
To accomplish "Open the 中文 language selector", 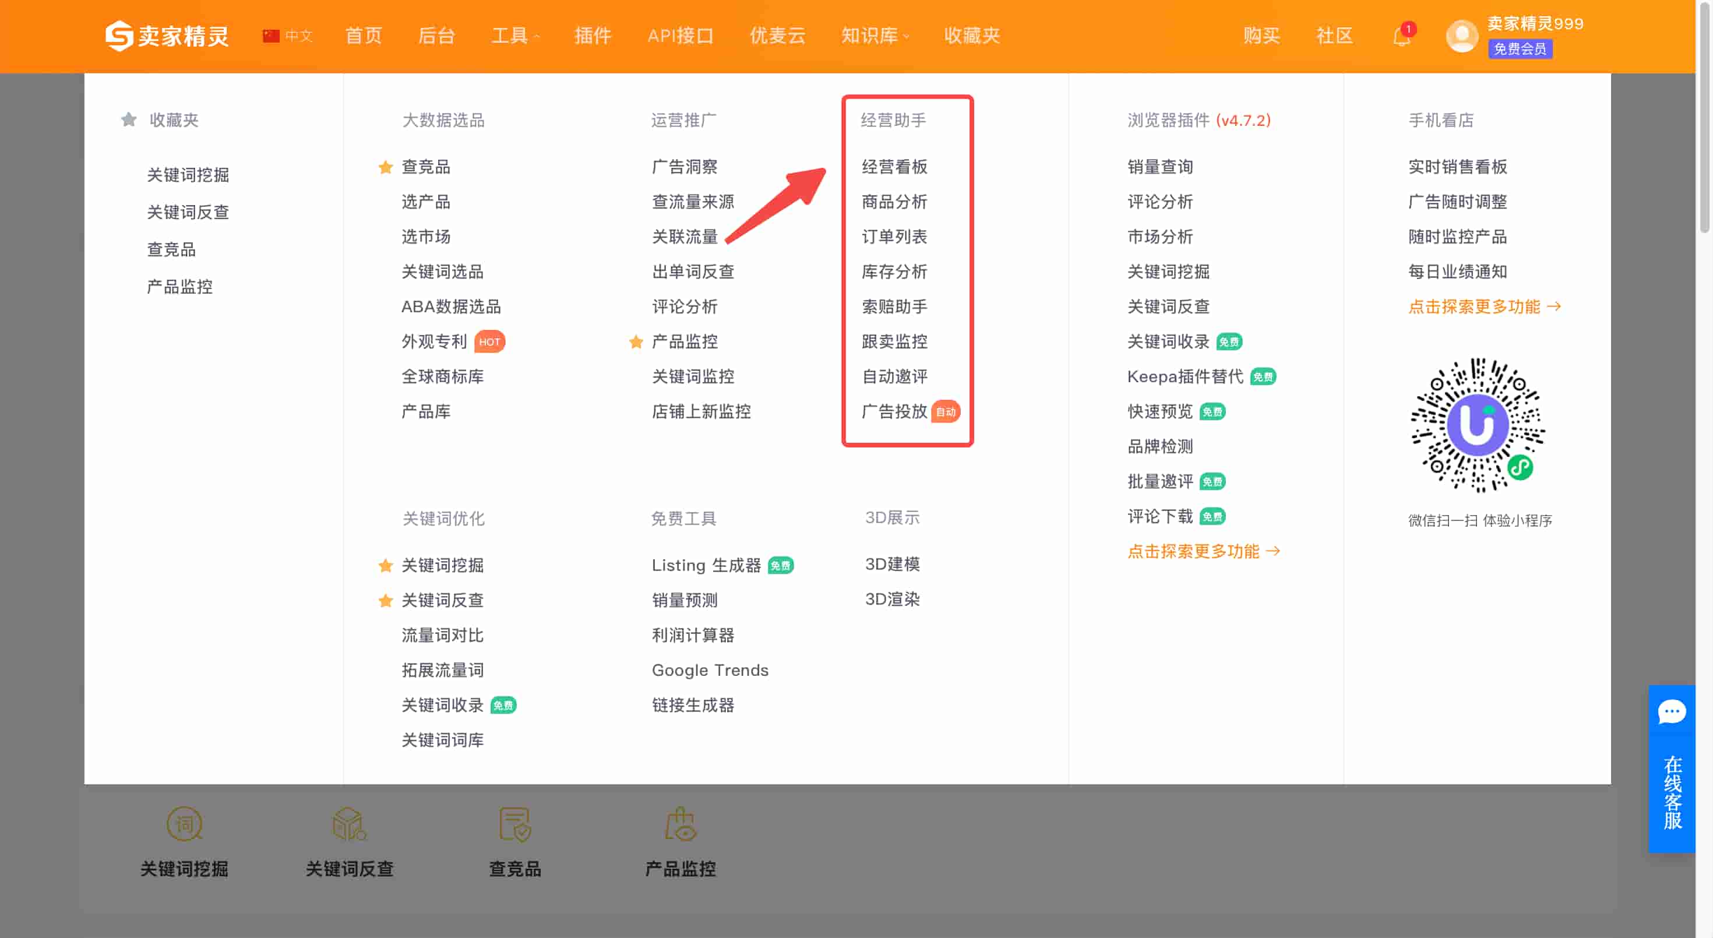I will coord(288,36).
